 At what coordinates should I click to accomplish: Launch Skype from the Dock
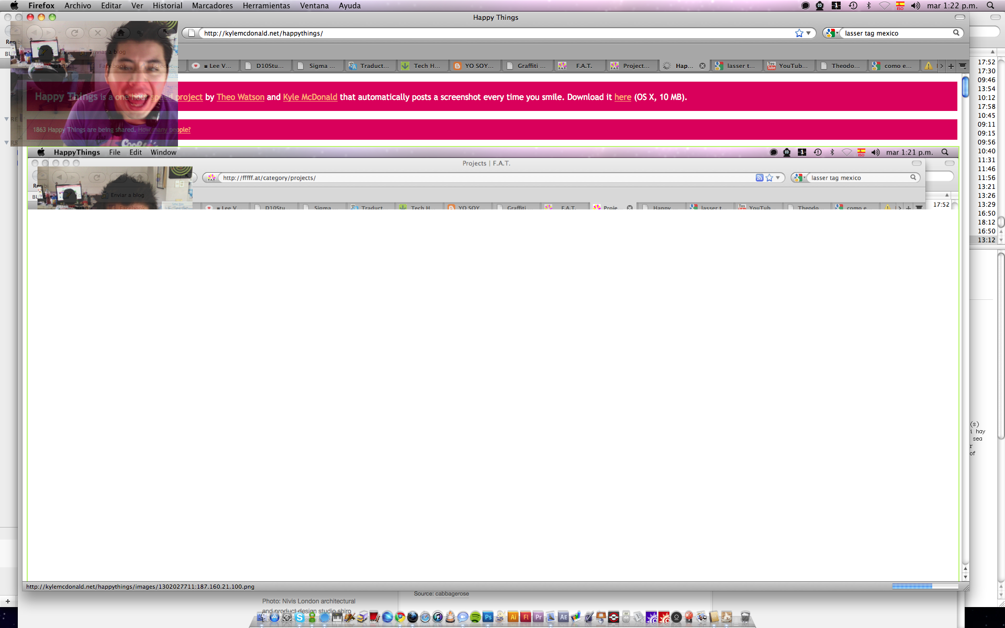click(299, 617)
